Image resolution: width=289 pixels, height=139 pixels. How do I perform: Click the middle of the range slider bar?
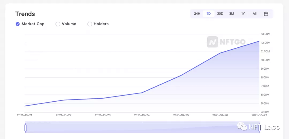(x=142, y=127)
